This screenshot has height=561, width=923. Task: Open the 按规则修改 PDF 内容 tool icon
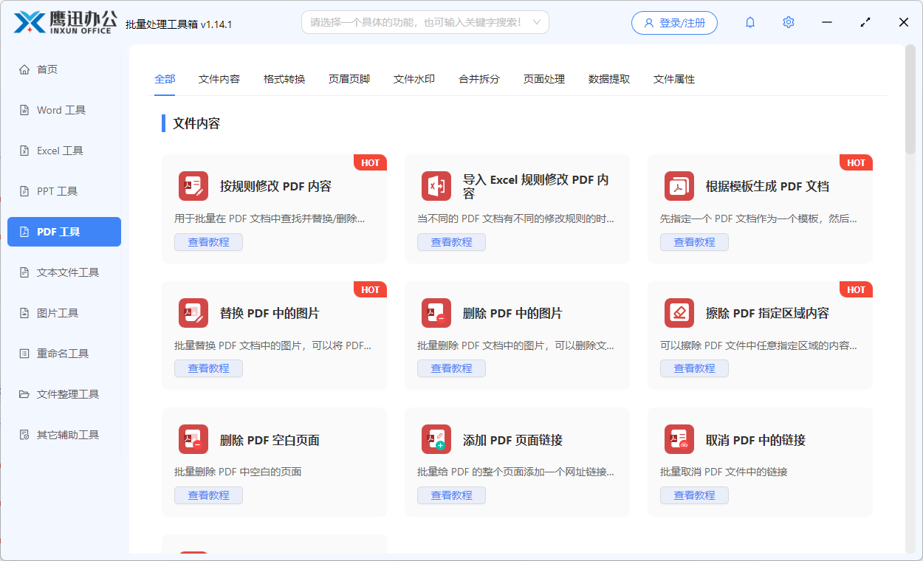tap(193, 186)
